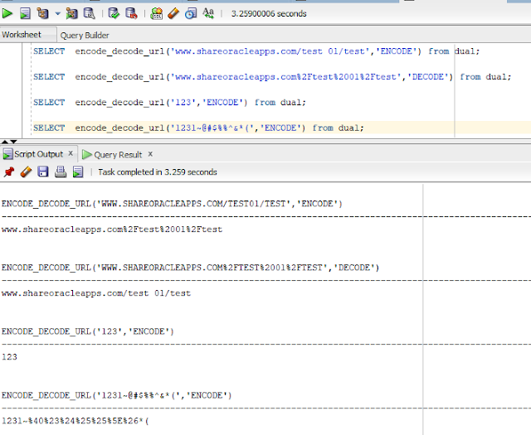This screenshot has height=435, width=531.
Task: Place the cursor in the first SELECT ENCODE statement
Action: 256,51
